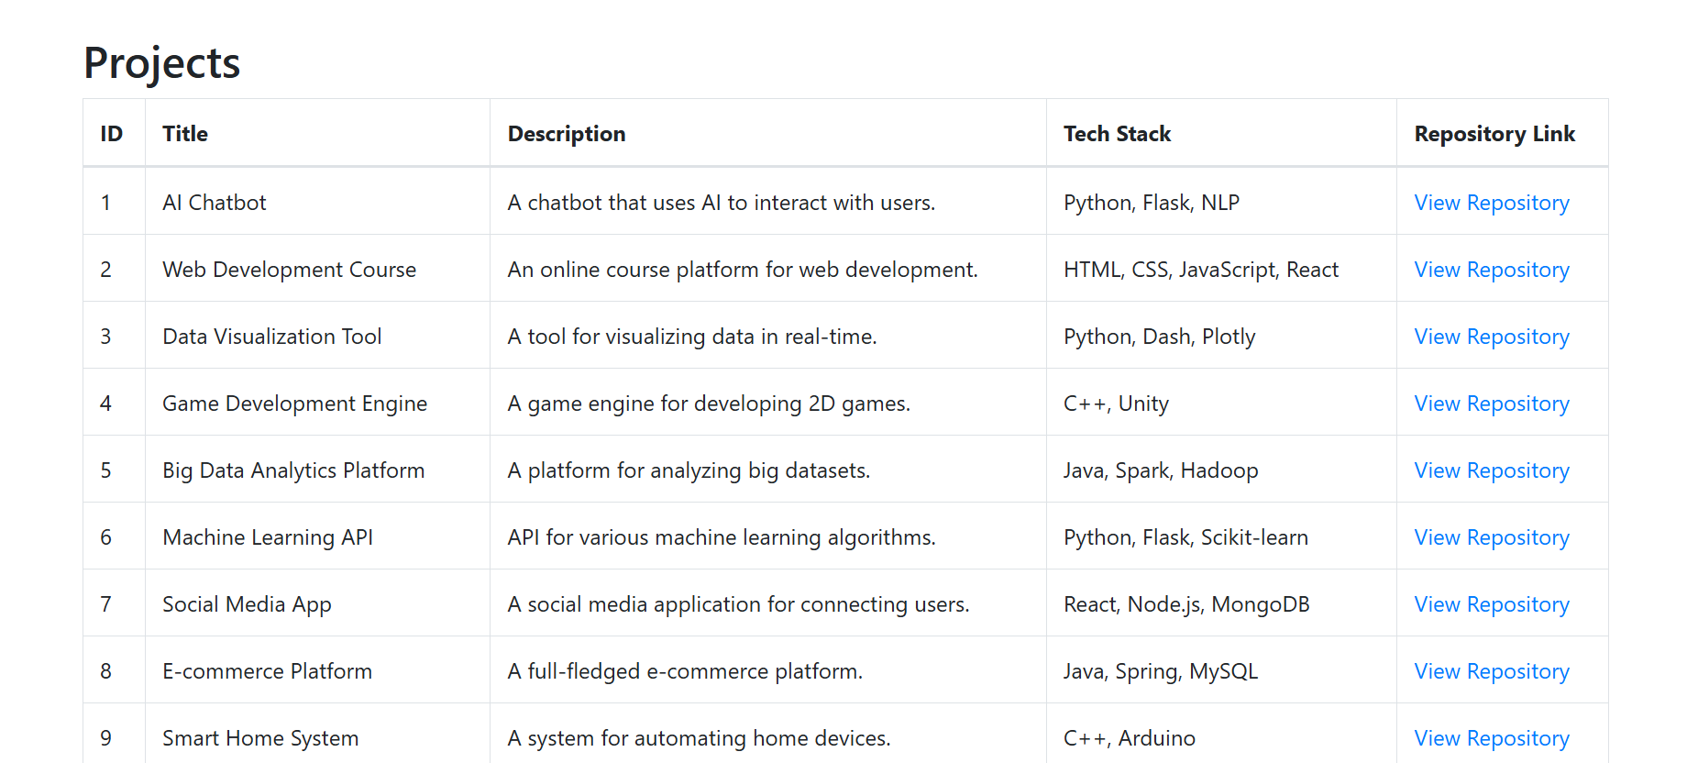Viewport: 1698px width, 763px height.
Task: Select the React, Node.js, MongoDB tech stack cell
Action: click(1221, 603)
